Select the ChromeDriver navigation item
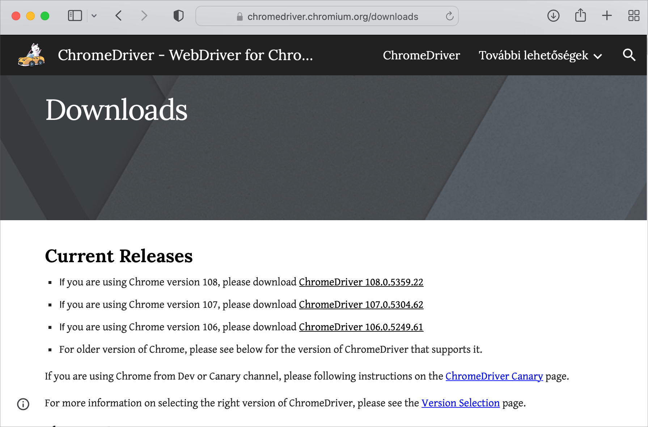 click(422, 55)
